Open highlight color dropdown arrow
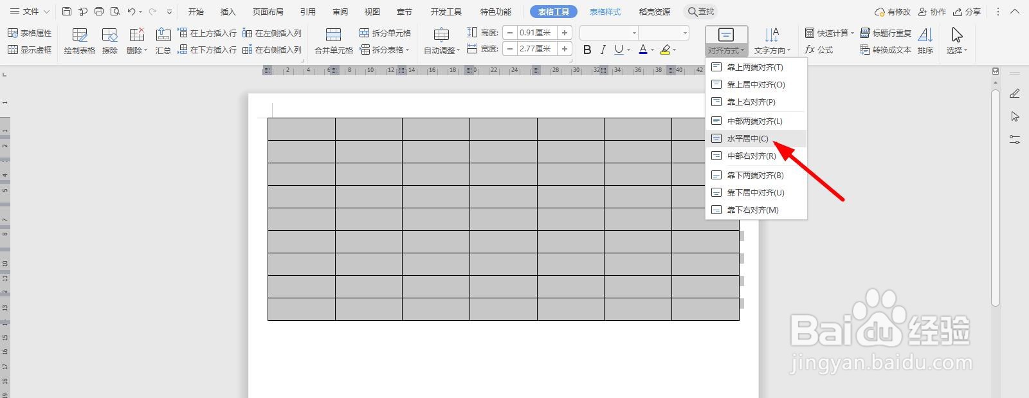Image resolution: width=1029 pixels, height=398 pixels. [675, 50]
